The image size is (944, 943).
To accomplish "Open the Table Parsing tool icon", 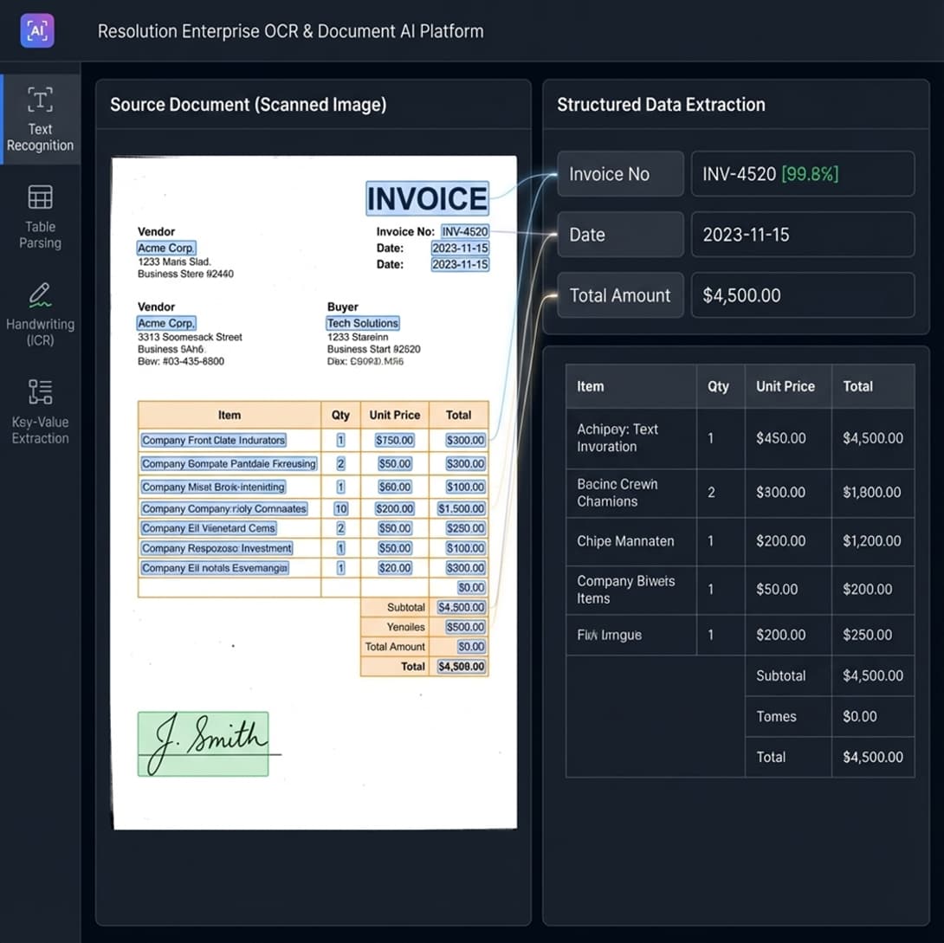I will (x=40, y=197).
